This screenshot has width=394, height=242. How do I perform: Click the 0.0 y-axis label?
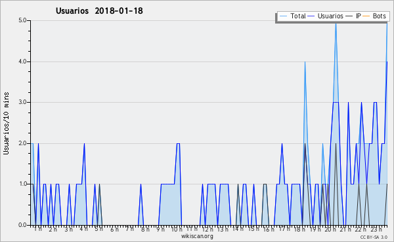coord(22,225)
